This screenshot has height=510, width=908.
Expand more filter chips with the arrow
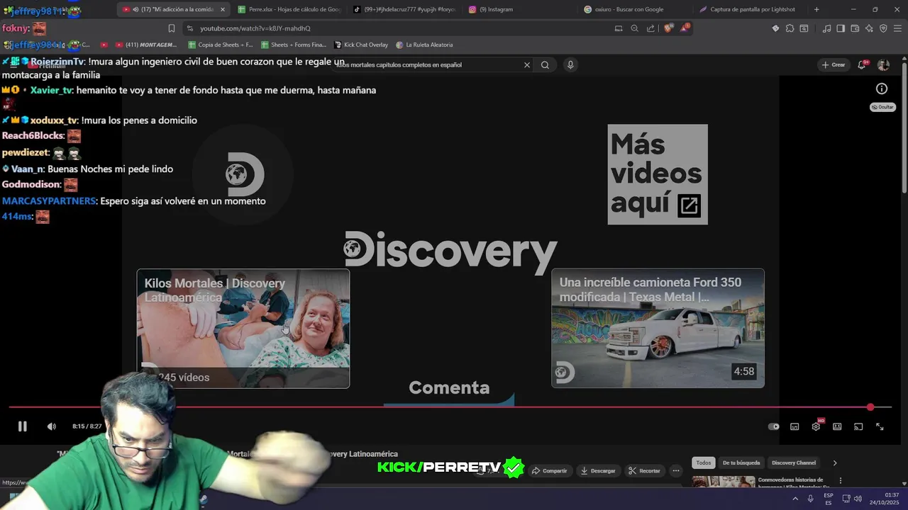tap(835, 463)
